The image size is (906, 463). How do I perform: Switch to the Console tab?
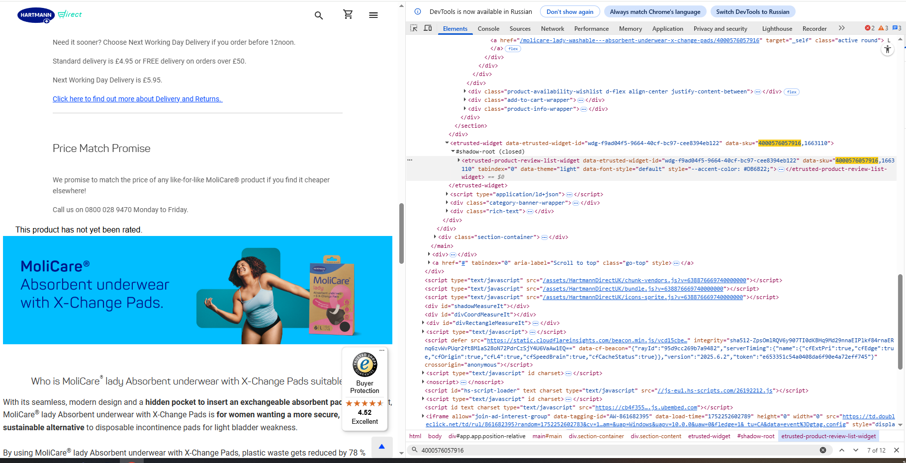[488, 29]
